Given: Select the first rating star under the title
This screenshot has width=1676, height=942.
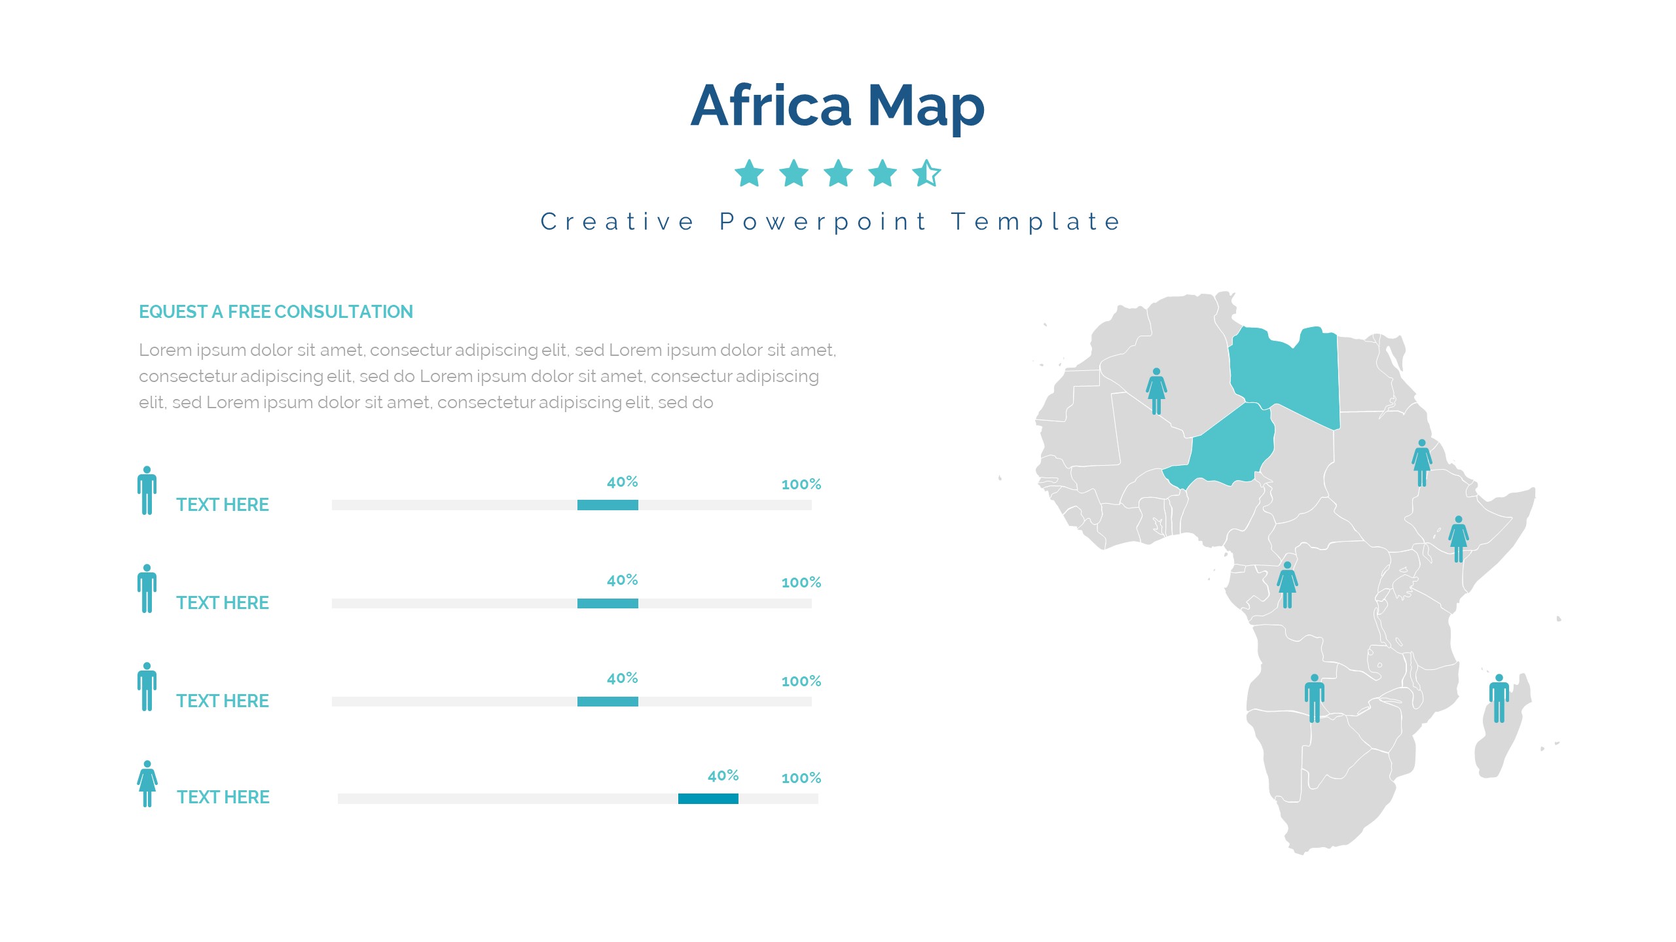Looking at the screenshot, I should click(749, 173).
